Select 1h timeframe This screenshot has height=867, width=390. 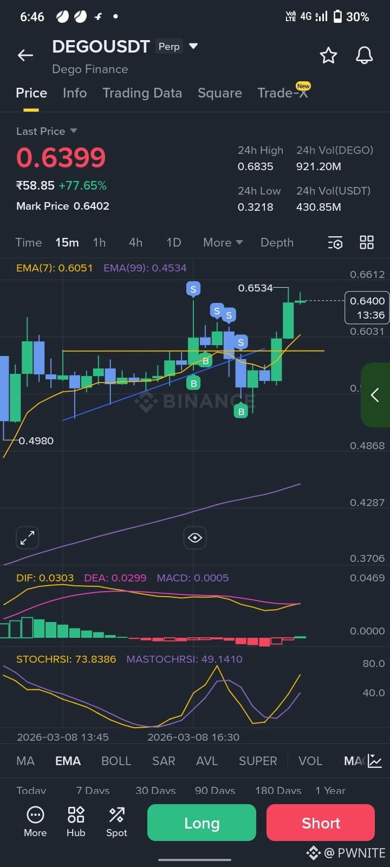[x=99, y=242]
